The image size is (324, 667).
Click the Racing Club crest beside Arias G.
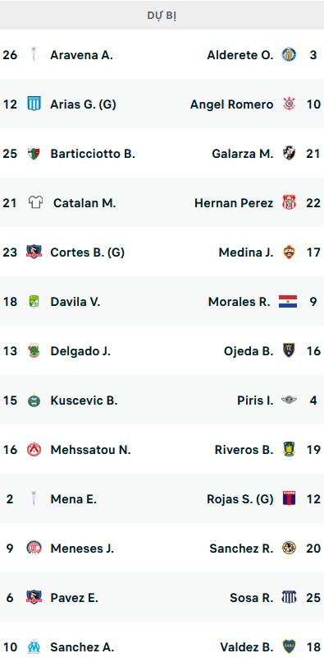(x=34, y=104)
